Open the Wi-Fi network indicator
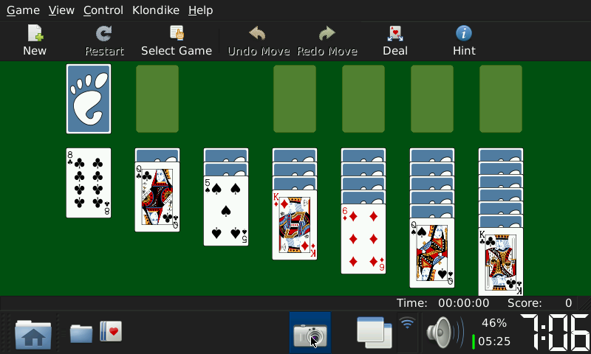This screenshot has height=354, width=591. click(x=407, y=324)
